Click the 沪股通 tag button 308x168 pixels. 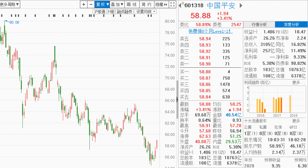[100, 12]
